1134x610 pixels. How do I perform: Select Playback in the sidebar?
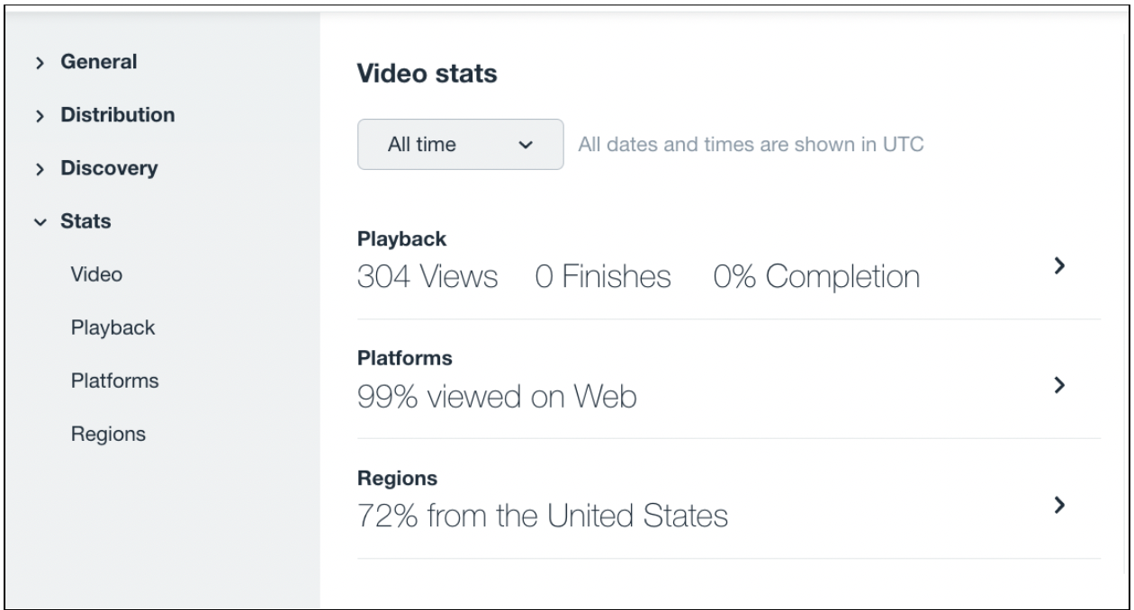(x=112, y=327)
